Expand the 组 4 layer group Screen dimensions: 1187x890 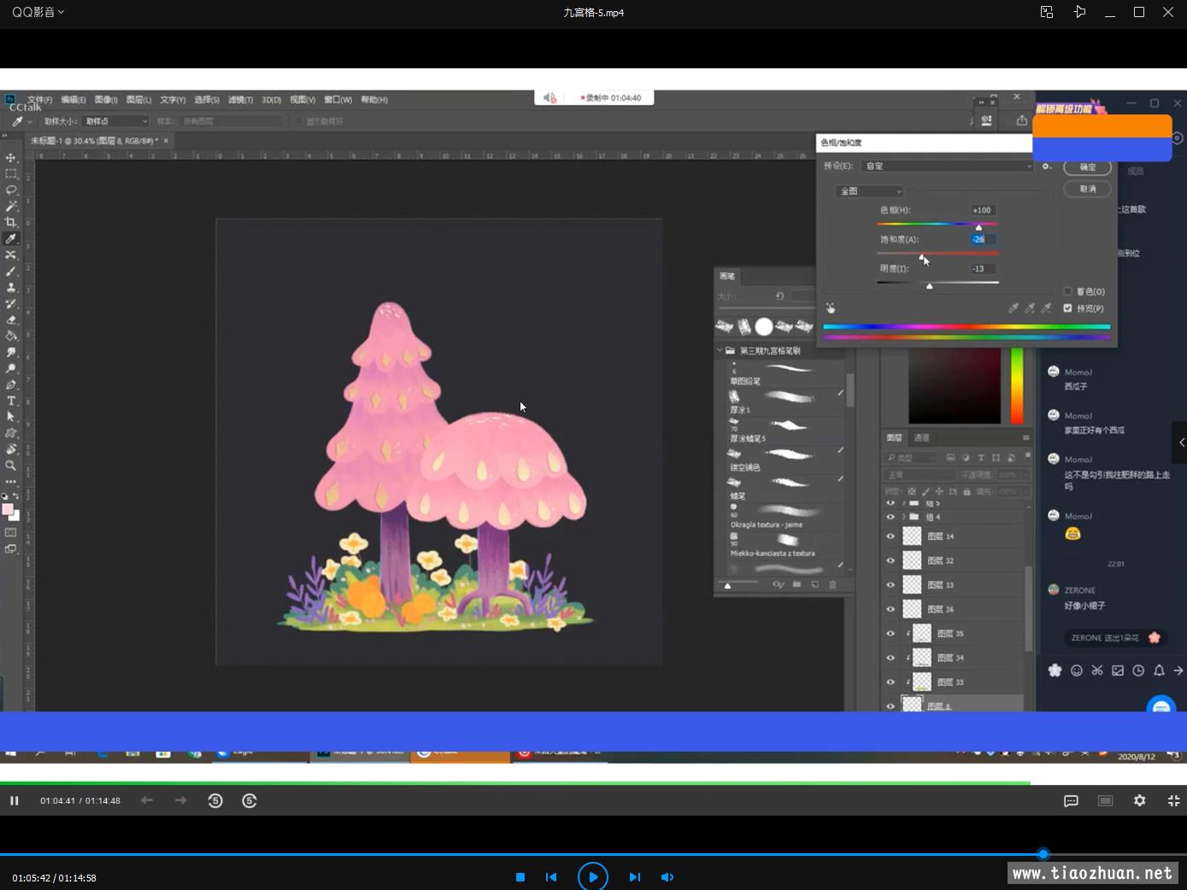click(903, 517)
